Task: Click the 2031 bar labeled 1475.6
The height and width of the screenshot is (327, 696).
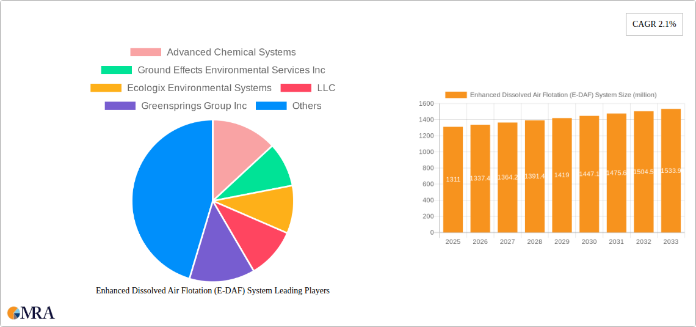Action: (617, 173)
